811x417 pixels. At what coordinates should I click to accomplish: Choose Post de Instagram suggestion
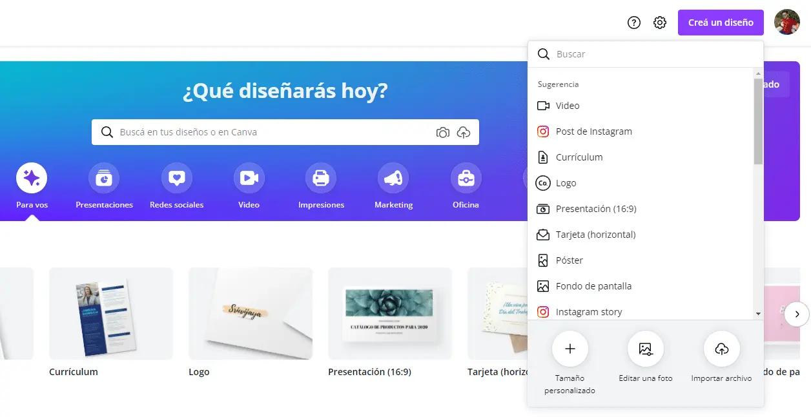(641, 131)
